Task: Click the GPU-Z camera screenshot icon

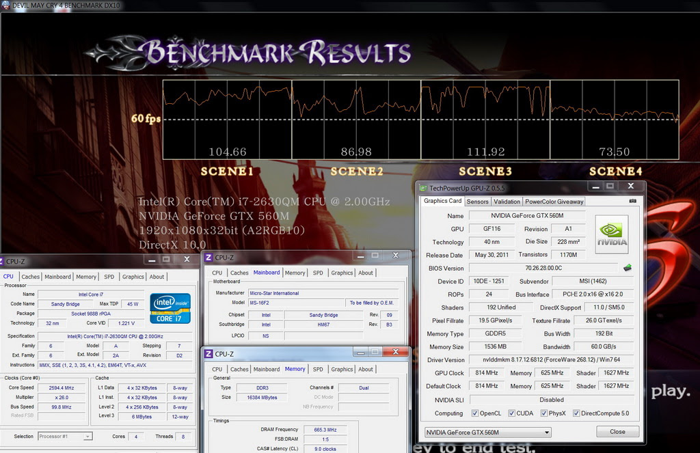Action: (x=632, y=202)
